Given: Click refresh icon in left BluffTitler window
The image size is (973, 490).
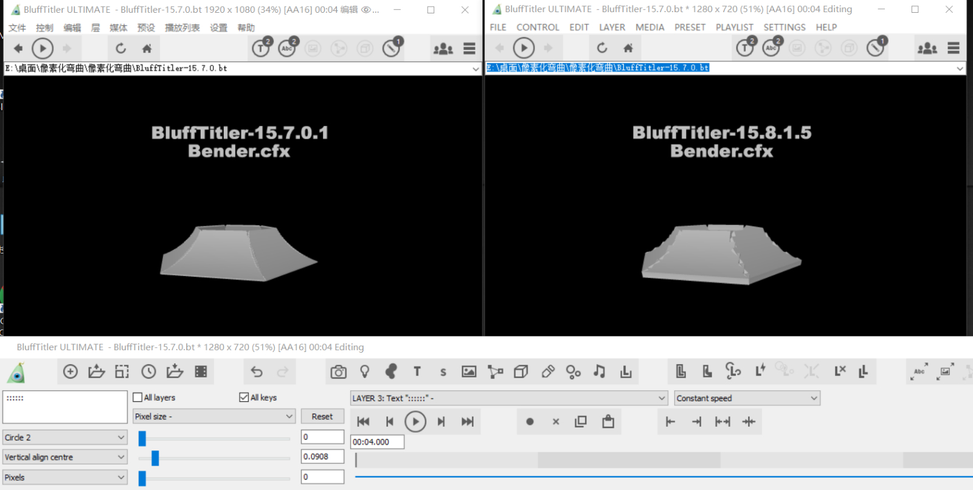Looking at the screenshot, I should [x=121, y=48].
